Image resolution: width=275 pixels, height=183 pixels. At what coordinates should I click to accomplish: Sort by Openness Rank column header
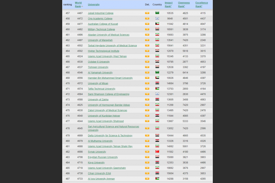tap(184, 4)
